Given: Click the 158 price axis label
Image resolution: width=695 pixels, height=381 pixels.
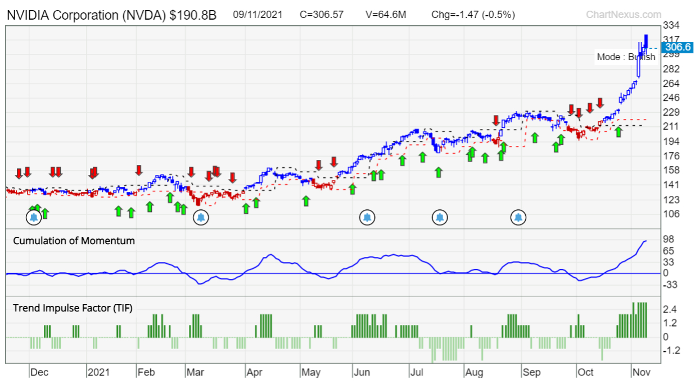Looking at the screenshot, I should 671,170.
